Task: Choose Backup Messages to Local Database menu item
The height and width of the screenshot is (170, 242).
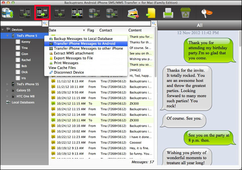Action: pyautogui.click(x=86, y=39)
